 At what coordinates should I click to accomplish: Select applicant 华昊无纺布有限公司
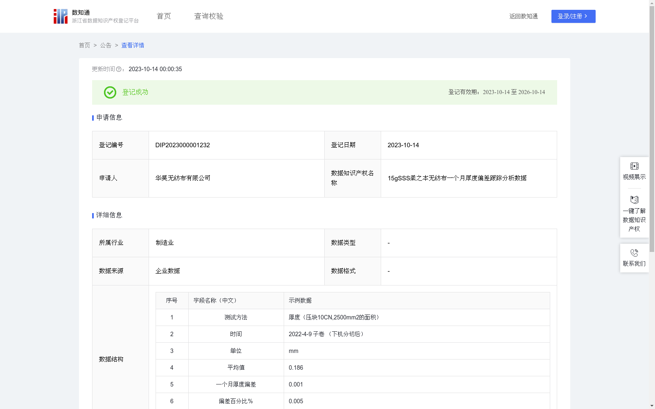tap(183, 178)
